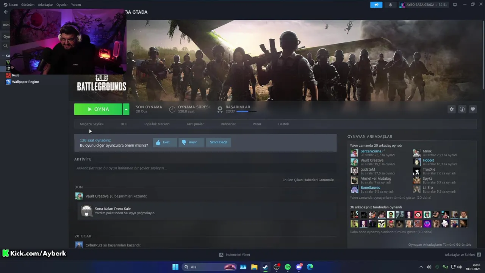Image resolution: width=485 pixels, height=273 pixels.
Task: Expand the play options dropdown arrow
Action: point(126,109)
